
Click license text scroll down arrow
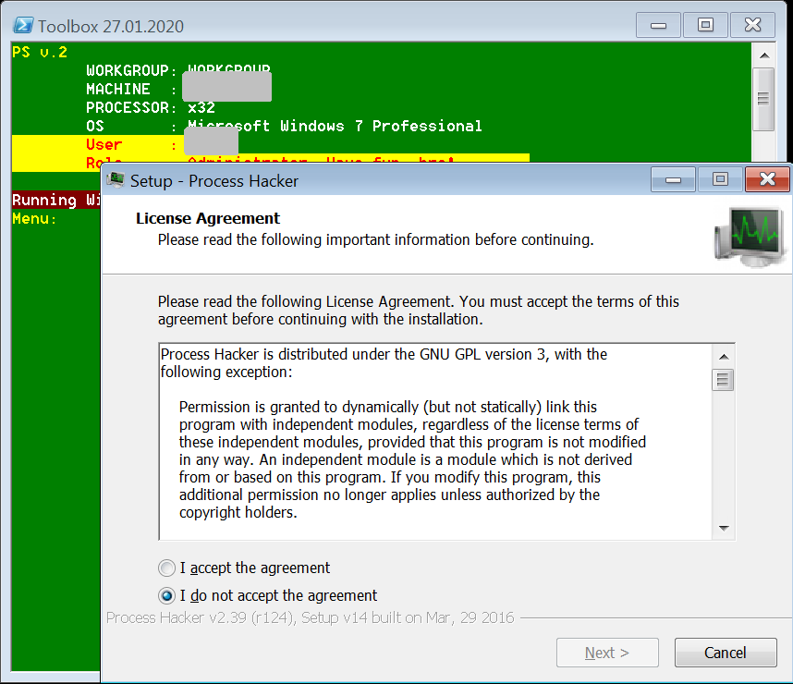(724, 528)
